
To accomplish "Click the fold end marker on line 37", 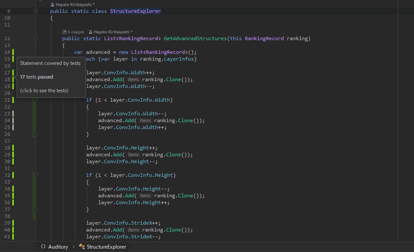I will [36, 210].
